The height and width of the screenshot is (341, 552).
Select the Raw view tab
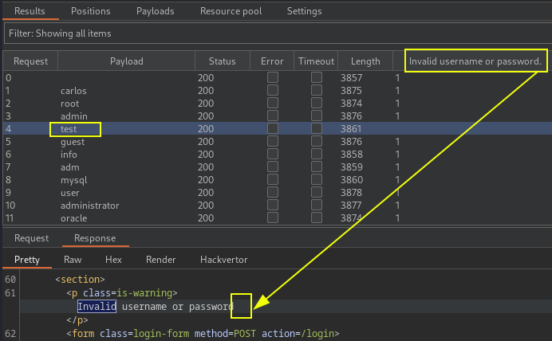coord(73,260)
